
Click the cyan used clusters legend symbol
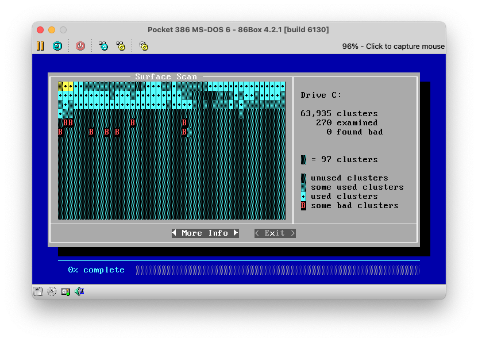coord(303,196)
